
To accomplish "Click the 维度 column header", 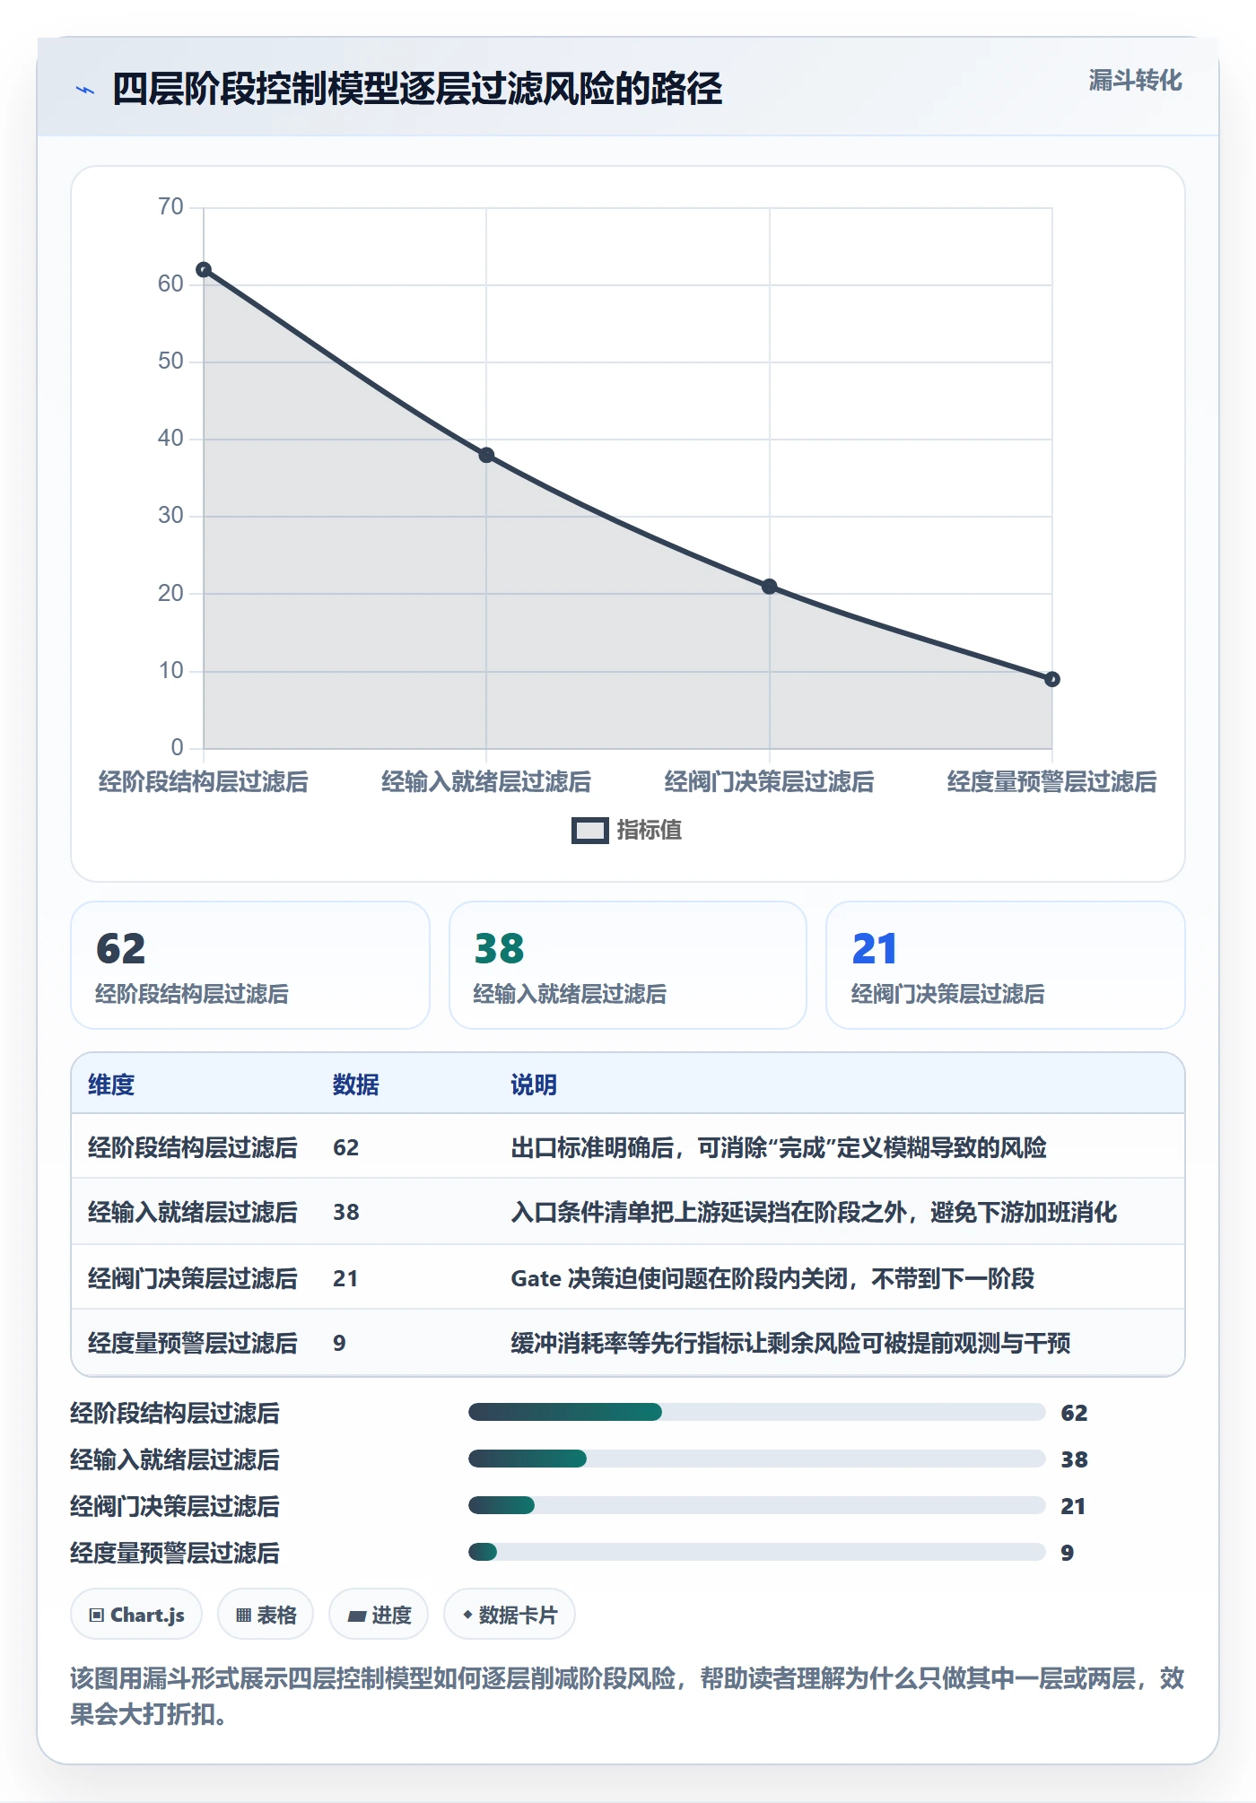I will click(x=111, y=1084).
